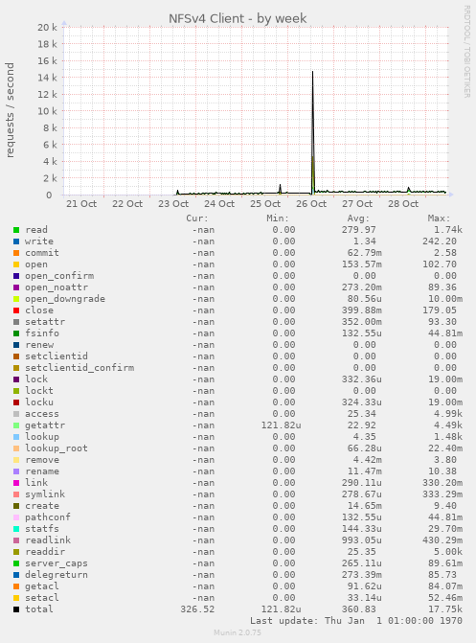Click the server_caps legend label

57,563
